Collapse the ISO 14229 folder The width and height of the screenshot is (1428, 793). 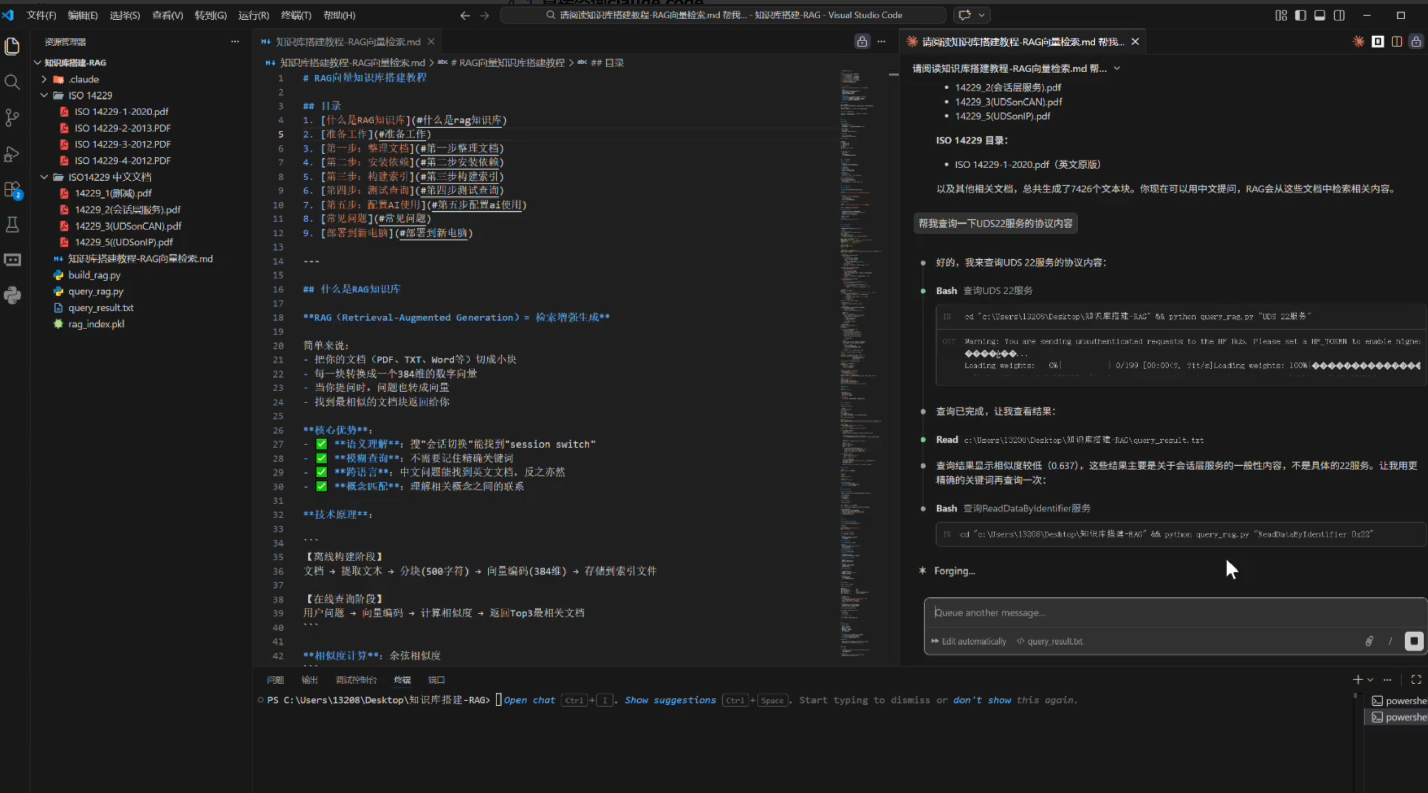[x=44, y=95]
